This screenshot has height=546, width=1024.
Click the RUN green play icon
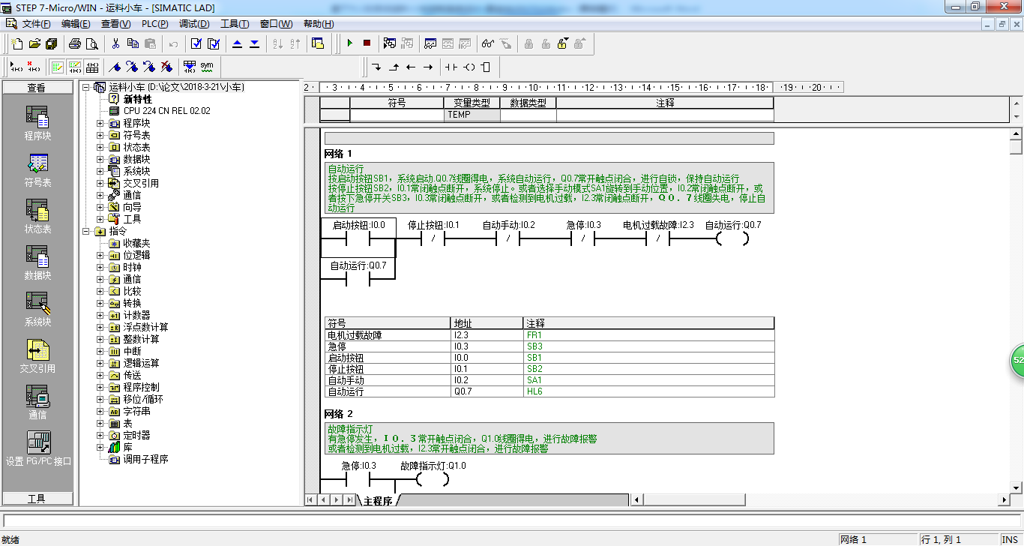coord(349,43)
